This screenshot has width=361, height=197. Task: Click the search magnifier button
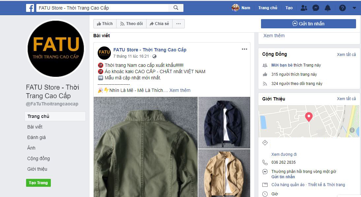click(x=176, y=8)
